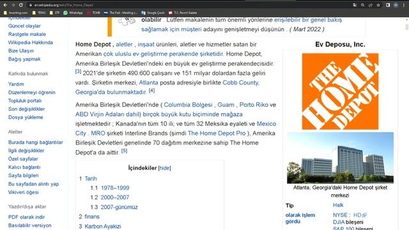Open the WhatsApp bookmark
This screenshot has width=409, height=230.
[x=73, y=13]
